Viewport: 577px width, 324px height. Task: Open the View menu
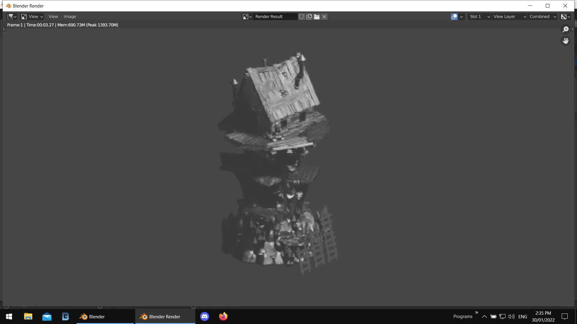coord(53,16)
